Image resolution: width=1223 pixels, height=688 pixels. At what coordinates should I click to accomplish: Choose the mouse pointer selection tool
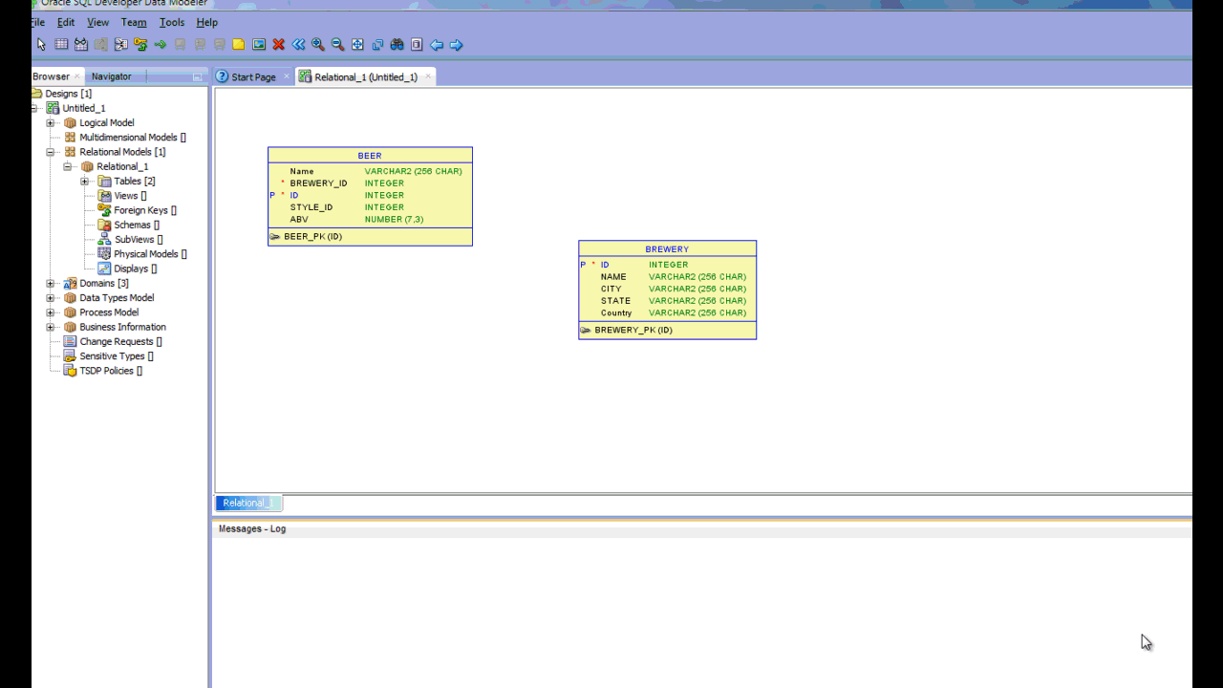[x=41, y=44]
